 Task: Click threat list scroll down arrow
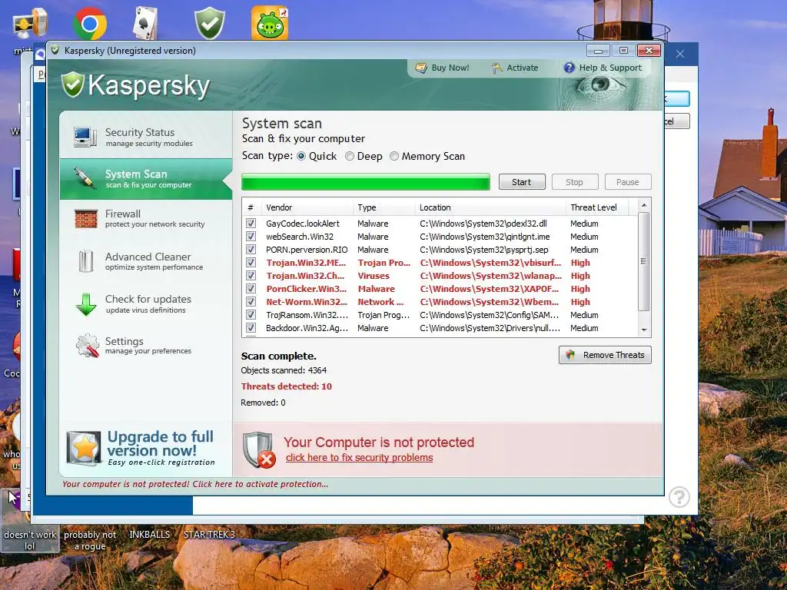(644, 330)
